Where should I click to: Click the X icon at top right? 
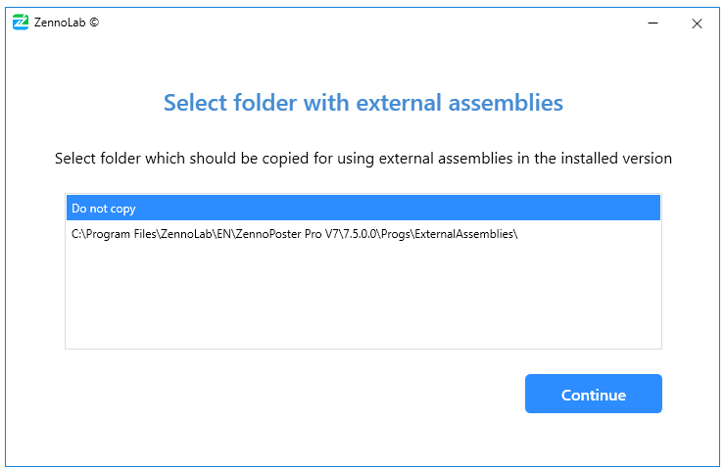coord(697,23)
